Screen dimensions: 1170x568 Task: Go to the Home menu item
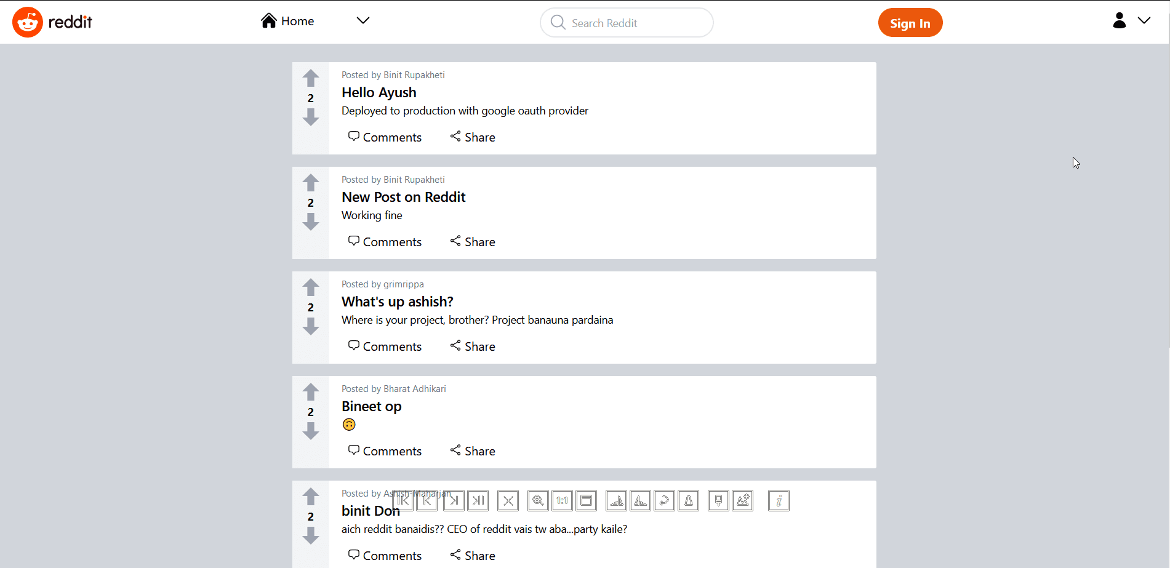288,21
